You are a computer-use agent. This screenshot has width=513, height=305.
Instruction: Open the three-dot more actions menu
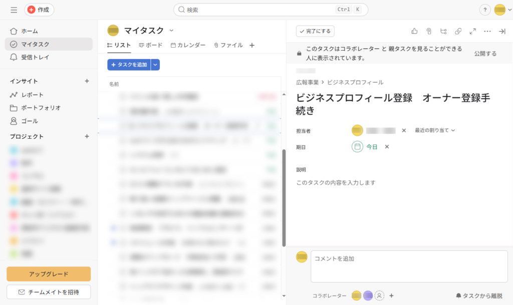coord(487,31)
